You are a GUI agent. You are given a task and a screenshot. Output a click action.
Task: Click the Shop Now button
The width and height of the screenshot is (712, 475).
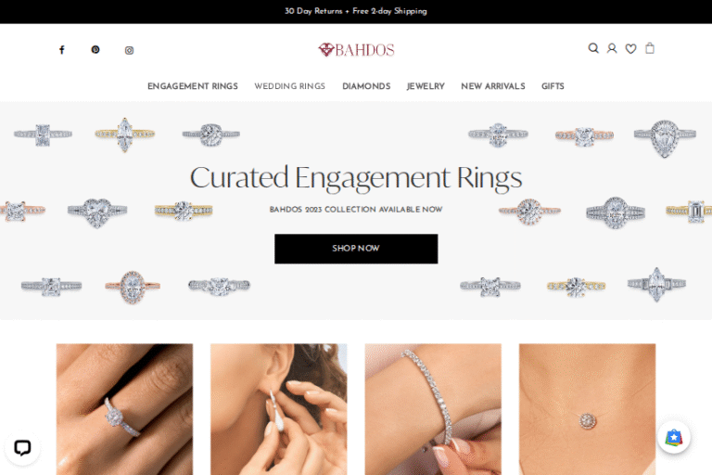tap(356, 249)
